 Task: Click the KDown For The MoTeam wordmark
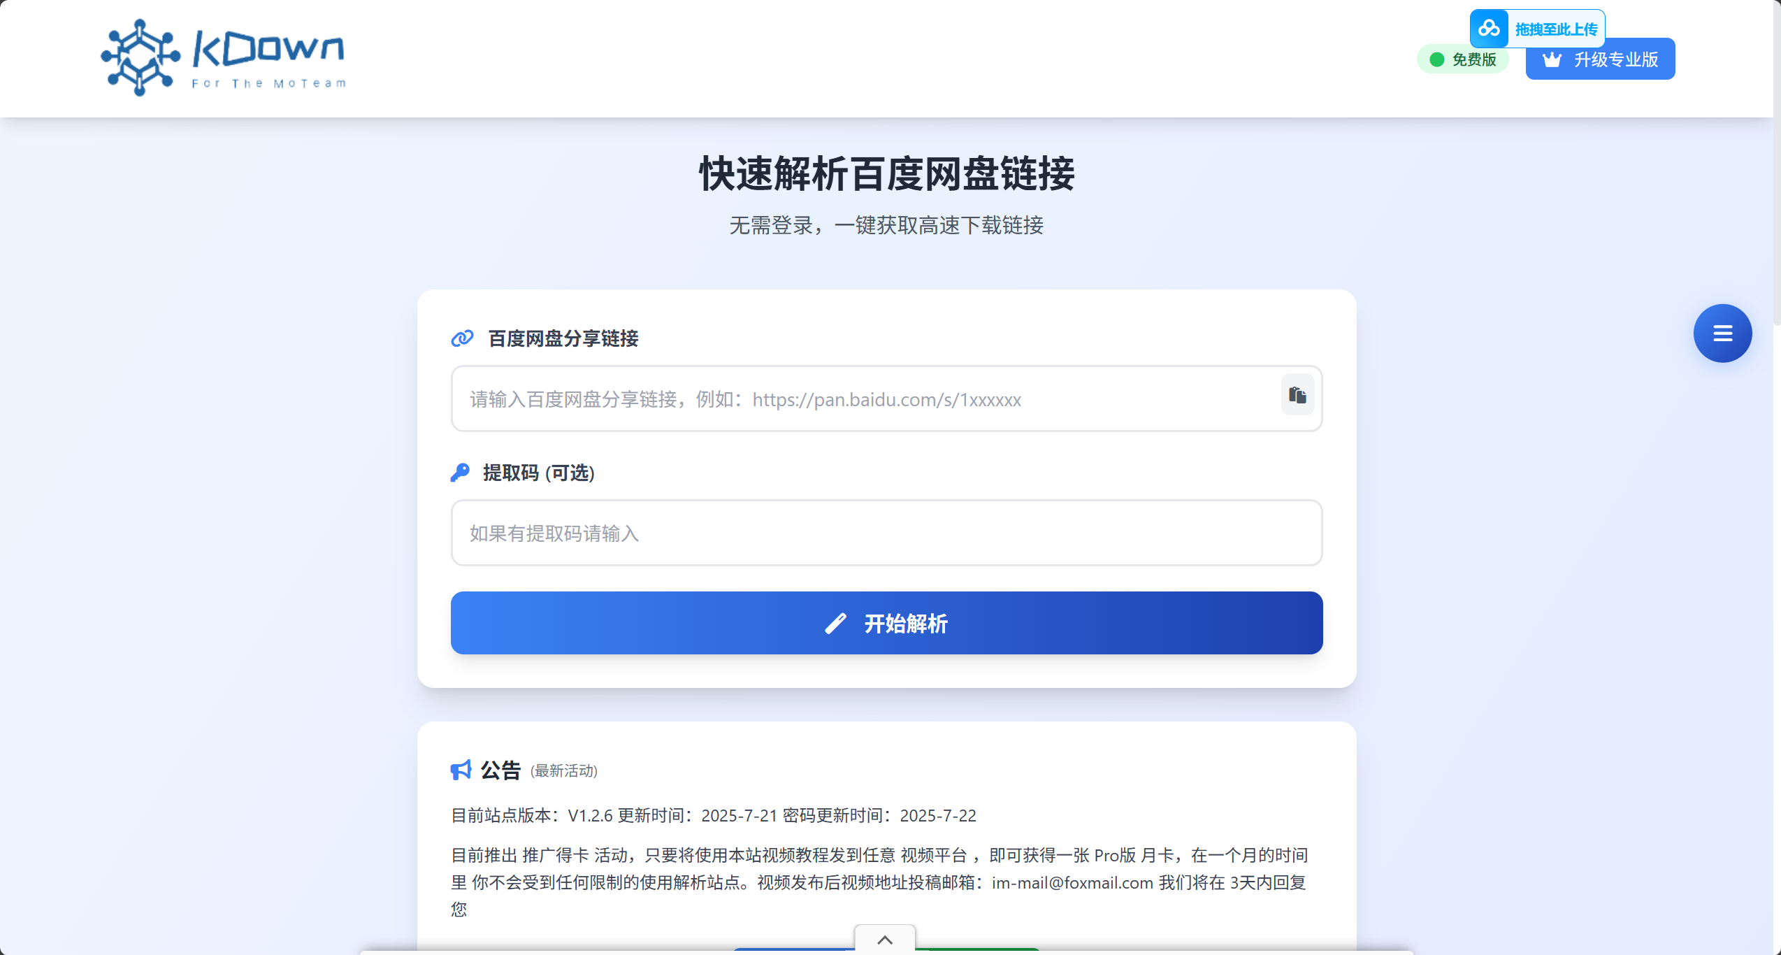(x=269, y=59)
